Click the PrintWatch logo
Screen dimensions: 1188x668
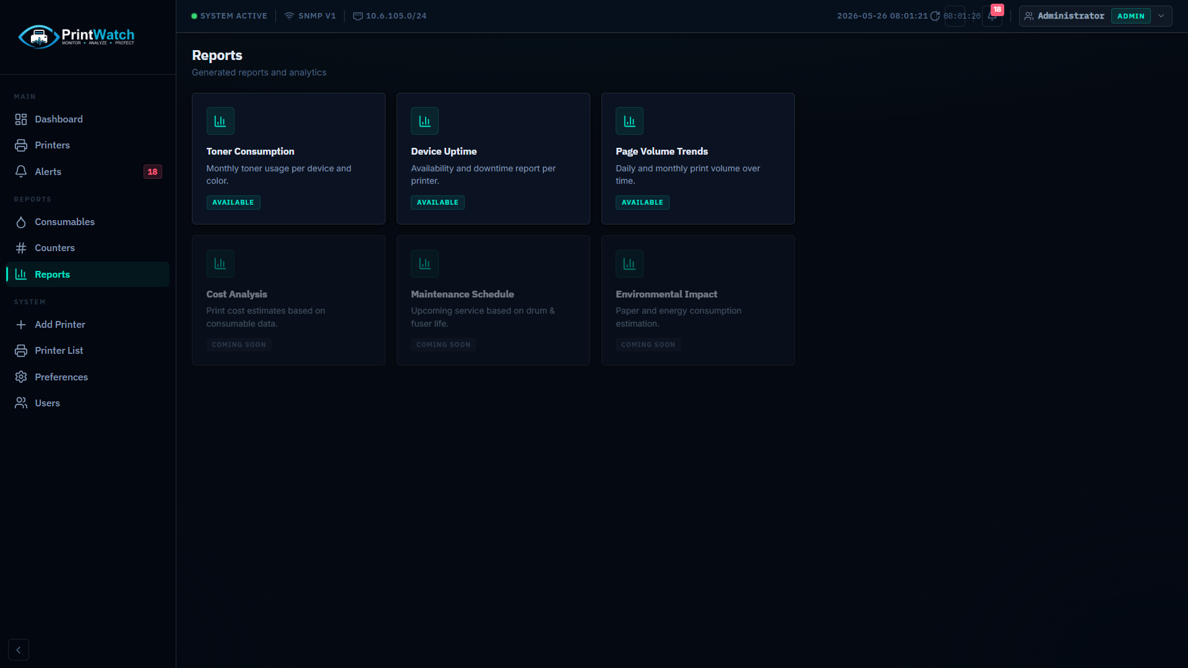tap(77, 36)
